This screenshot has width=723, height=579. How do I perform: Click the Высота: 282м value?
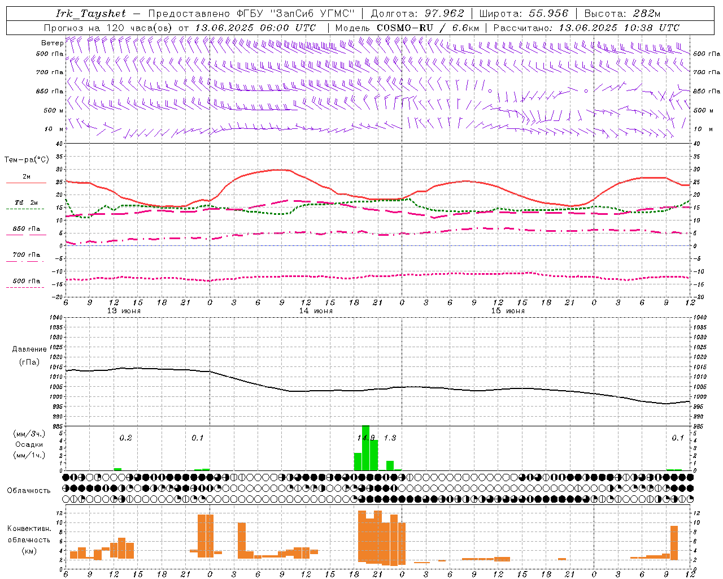pyautogui.click(x=622, y=14)
